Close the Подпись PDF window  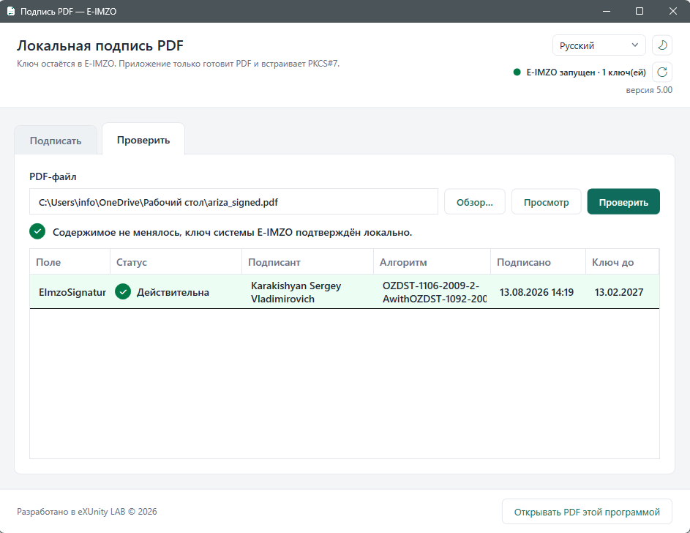pos(673,11)
